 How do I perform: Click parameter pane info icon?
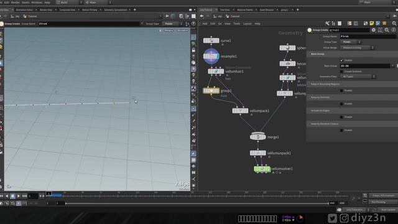[x=393, y=30]
